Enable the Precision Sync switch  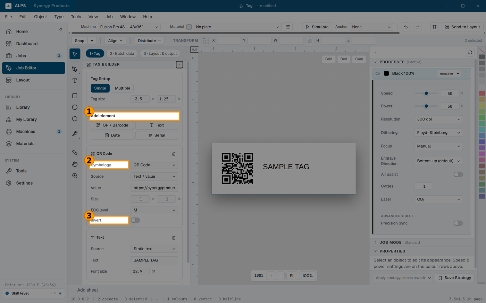(x=458, y=223)
